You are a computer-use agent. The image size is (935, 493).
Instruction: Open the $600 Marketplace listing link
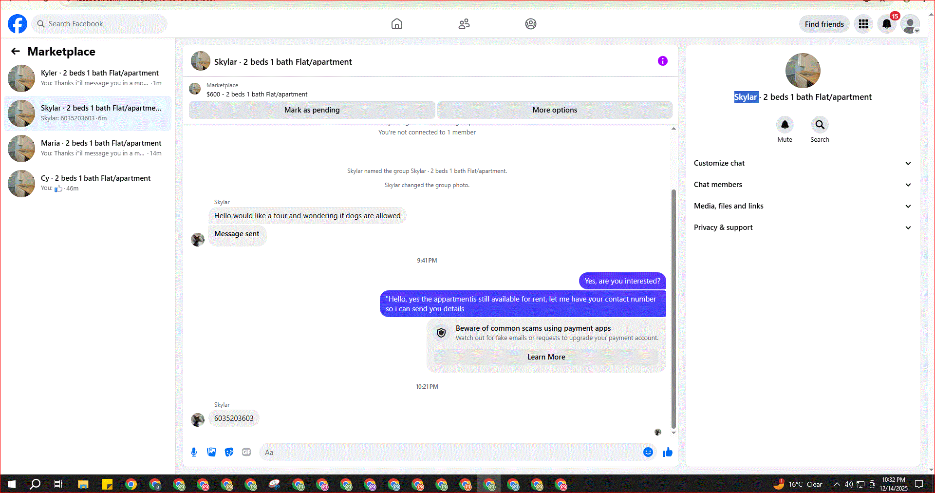pos(257,95)
